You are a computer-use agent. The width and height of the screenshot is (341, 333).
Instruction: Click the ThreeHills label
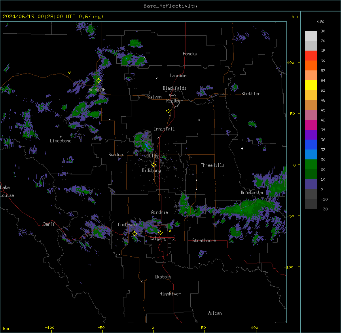(x=212, y=165)
